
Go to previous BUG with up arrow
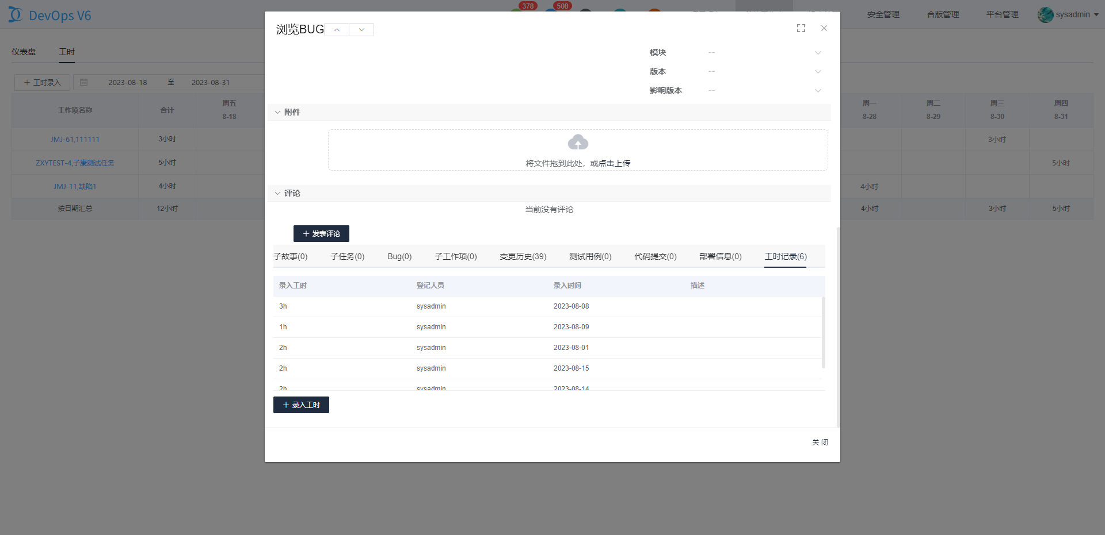coord(337,30)
